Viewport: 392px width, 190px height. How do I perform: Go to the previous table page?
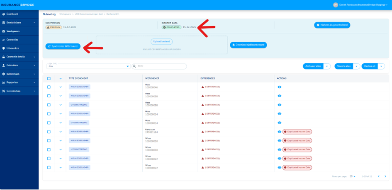(x=378, y=176)
